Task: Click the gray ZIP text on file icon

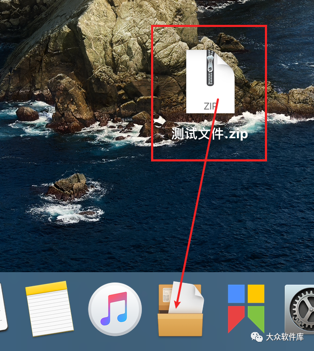Action: click(210, 106)
